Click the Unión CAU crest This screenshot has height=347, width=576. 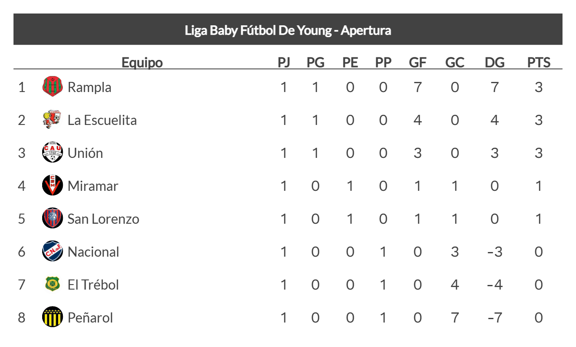[x=52, y=152]
